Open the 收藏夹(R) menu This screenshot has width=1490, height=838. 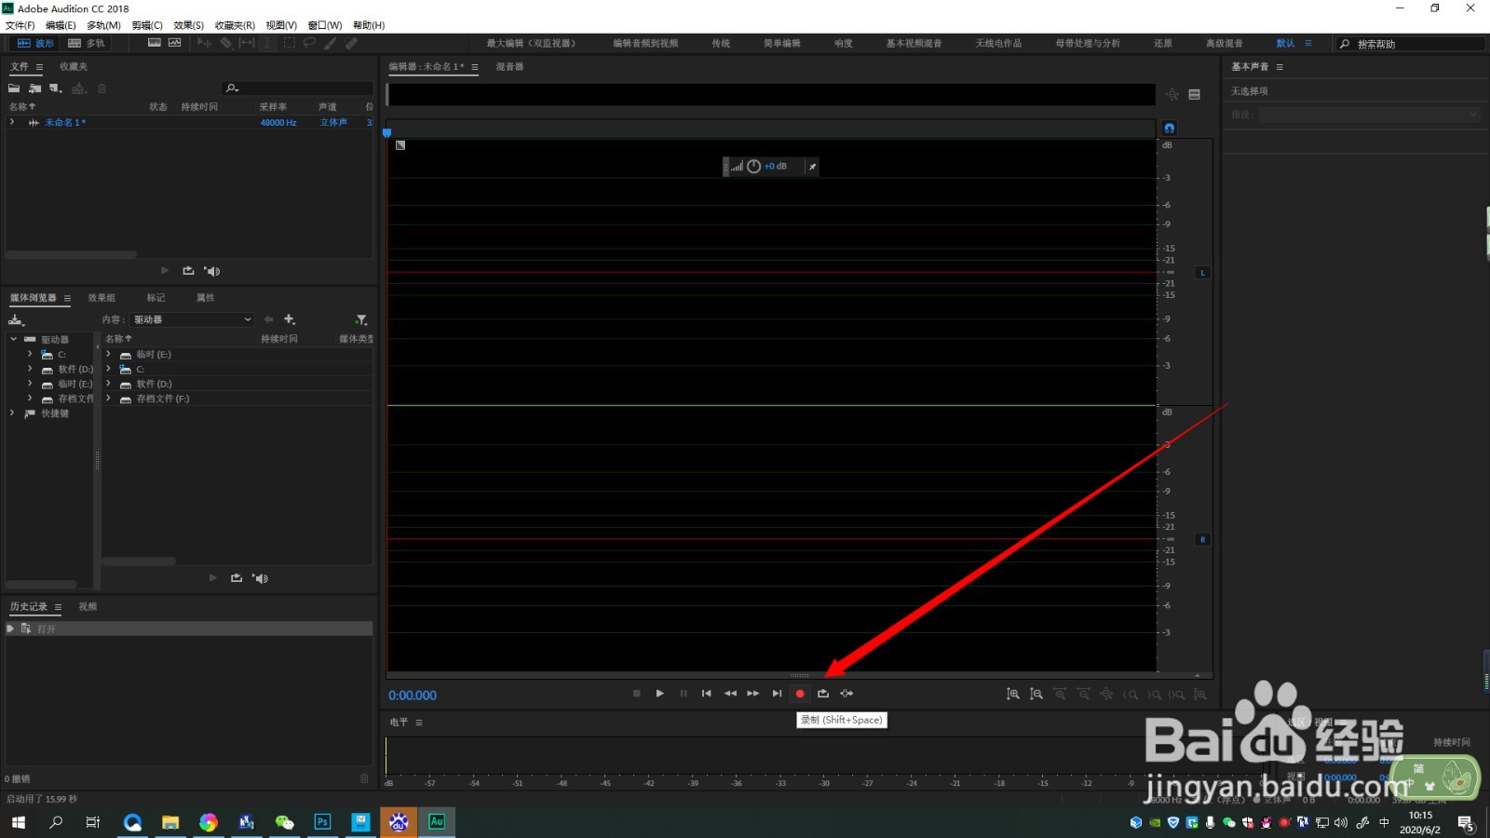(x=235, y=25)
